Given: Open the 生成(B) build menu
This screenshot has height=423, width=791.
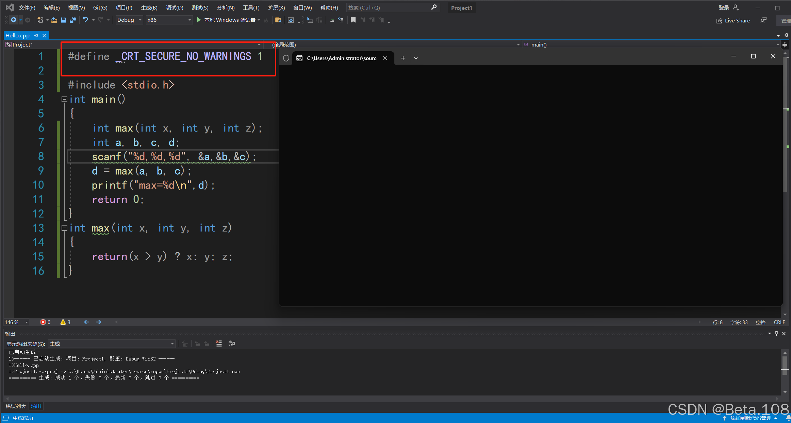Looking at the screenshot, I should tap(149, 7).
